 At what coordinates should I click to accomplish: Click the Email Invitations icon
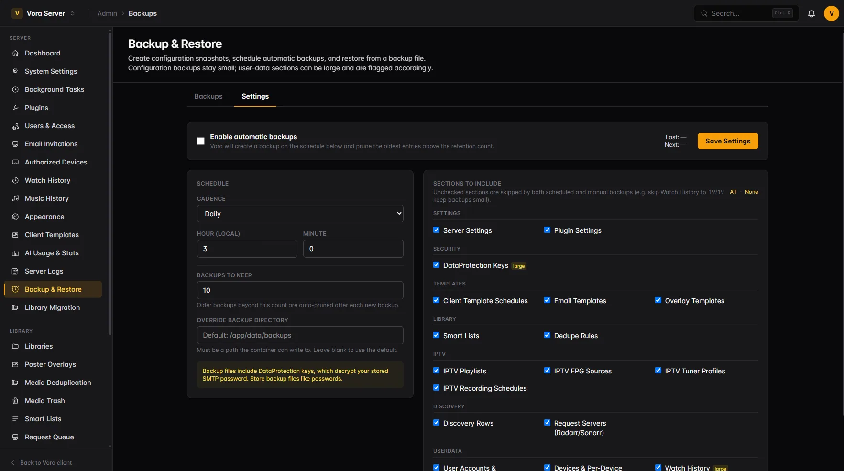point(15,144)
